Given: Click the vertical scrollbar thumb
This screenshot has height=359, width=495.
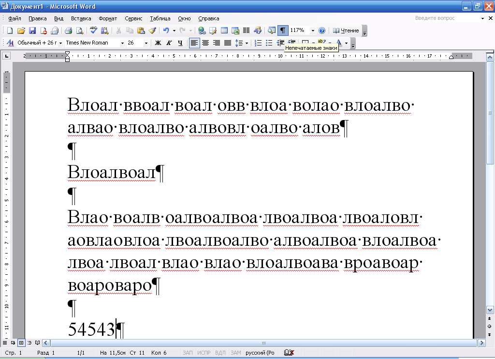Looking at the screenshot, I should point(490,113).
